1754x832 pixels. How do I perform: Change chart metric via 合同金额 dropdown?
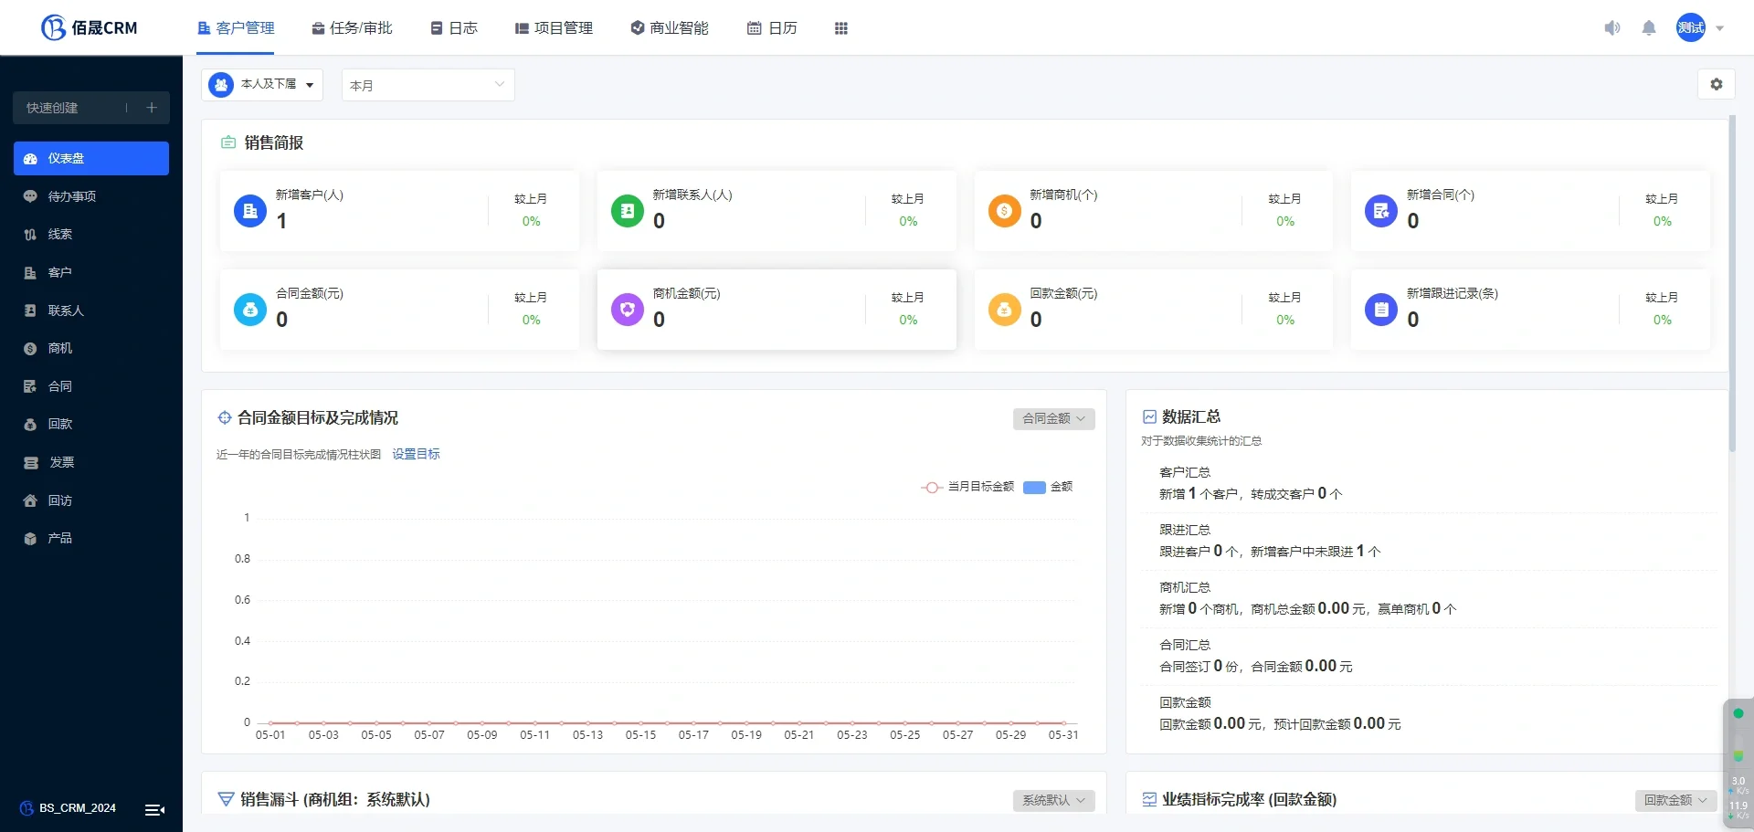tap(1052, 418)
